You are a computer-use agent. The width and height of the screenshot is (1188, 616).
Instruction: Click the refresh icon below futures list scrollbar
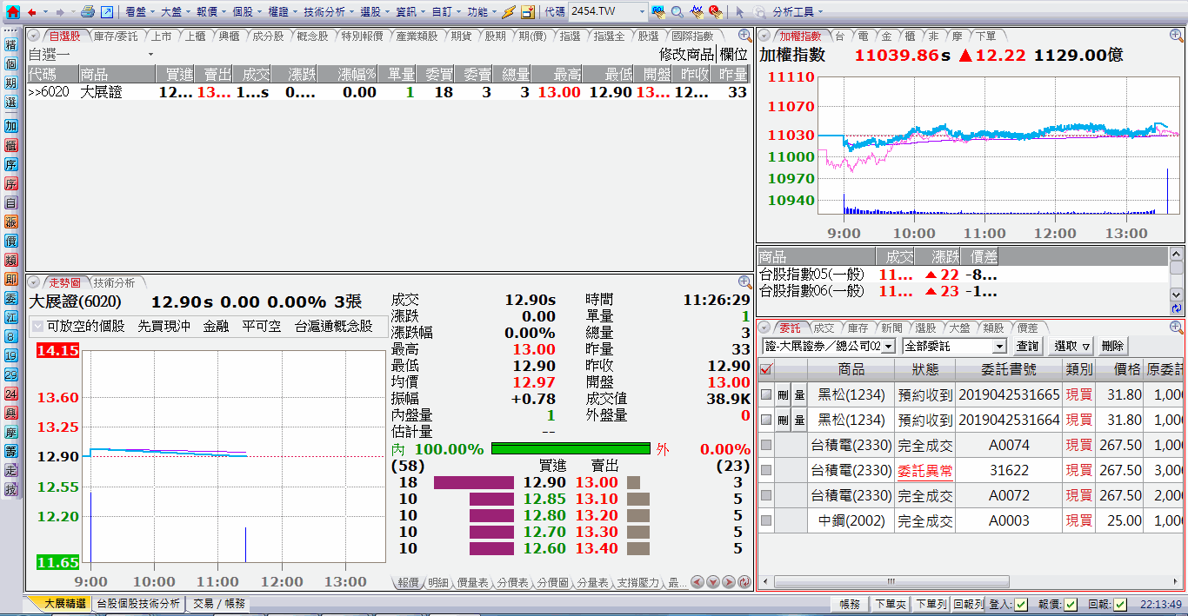(x=1177, y=308)
